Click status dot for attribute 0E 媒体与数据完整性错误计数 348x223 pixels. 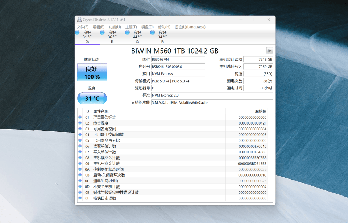tap(80, 192)
